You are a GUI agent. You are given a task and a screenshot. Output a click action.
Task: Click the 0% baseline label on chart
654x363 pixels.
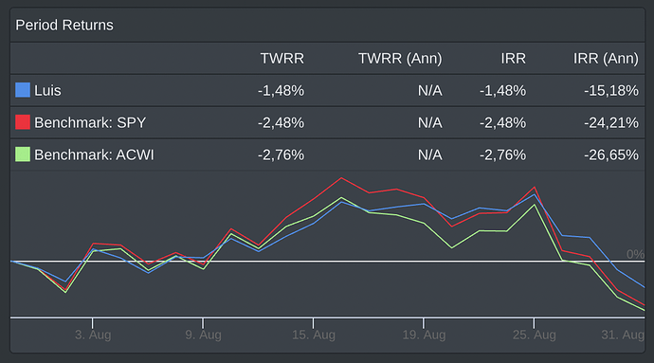coord(635,254)
